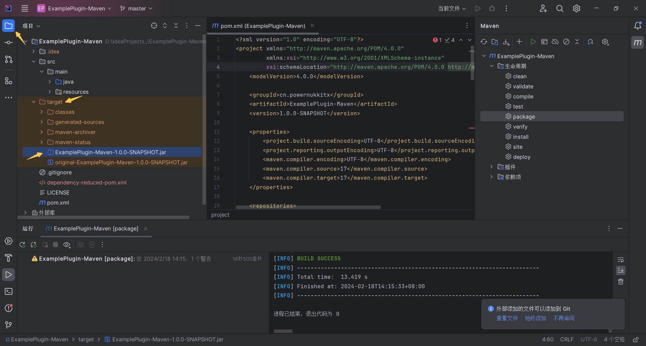The width and height of the screenshot is (646, 346).
Task: Run the selected Maven goal
Action: click(533, 42)
